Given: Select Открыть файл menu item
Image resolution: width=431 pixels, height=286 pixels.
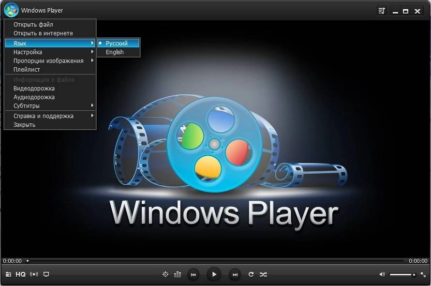Looking at the screenshot, I should 50,25.
